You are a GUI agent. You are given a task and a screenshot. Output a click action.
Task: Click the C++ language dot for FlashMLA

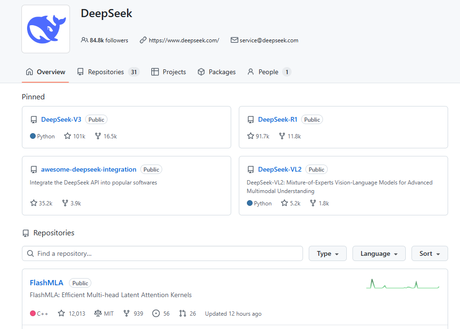tap(33, 313)
